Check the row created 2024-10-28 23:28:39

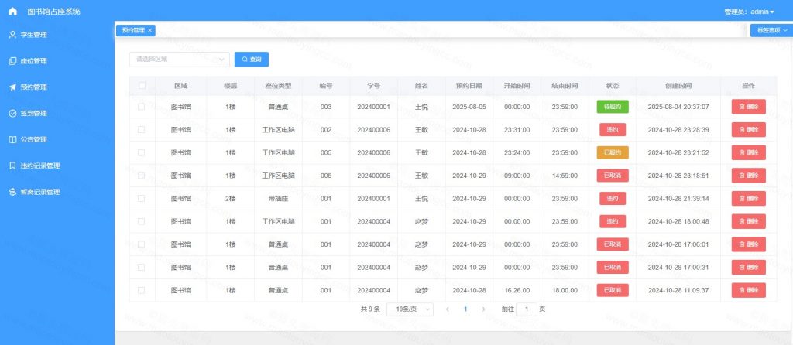click(x=142, y=129)
